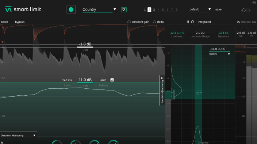
Task: Select state slot 1
Action: 145,9
